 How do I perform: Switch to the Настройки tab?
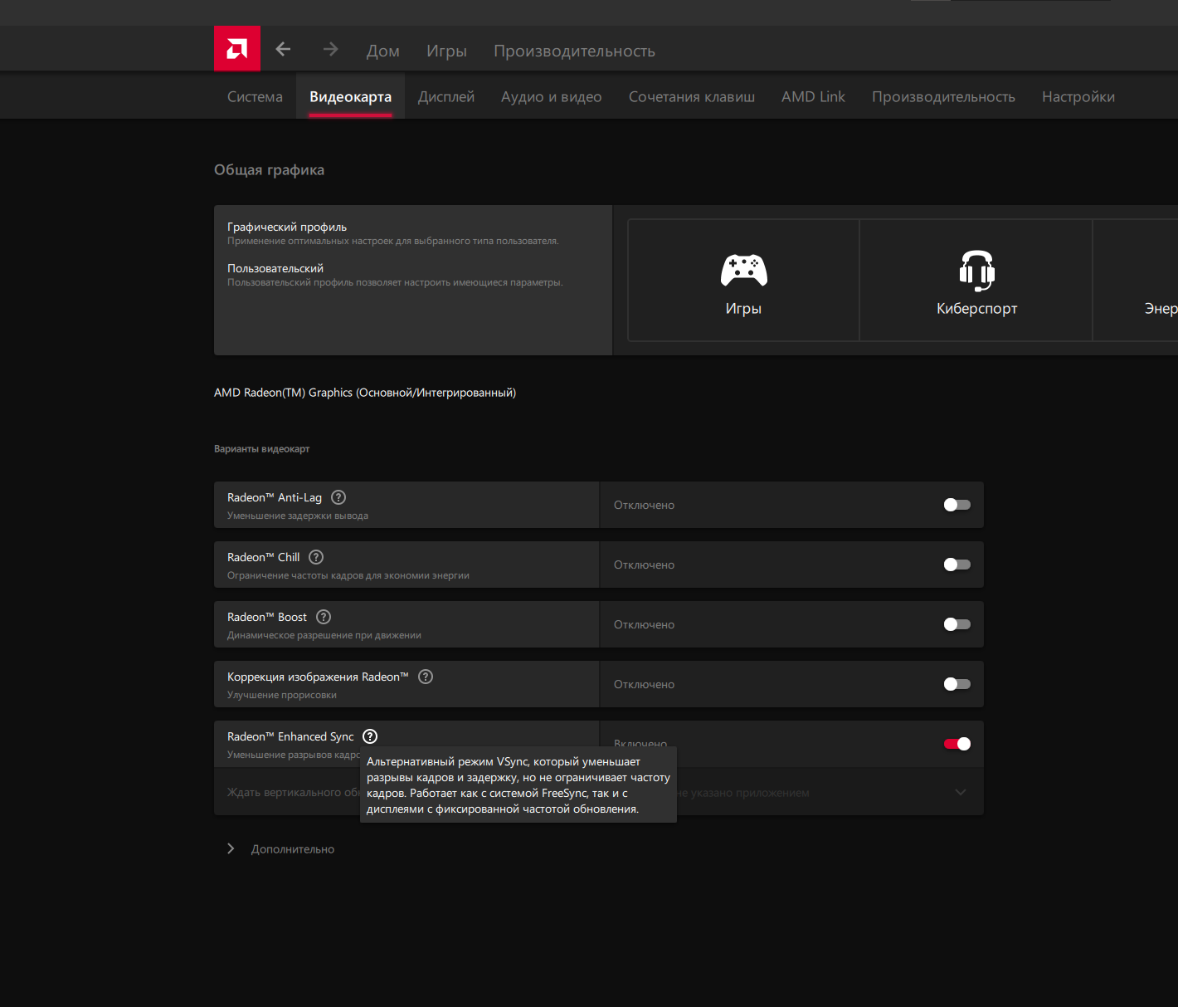pyautogui.click(x=1078, y=96)
